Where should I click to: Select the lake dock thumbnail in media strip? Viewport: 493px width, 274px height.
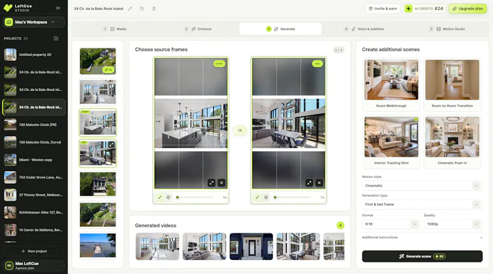[98, 245]
